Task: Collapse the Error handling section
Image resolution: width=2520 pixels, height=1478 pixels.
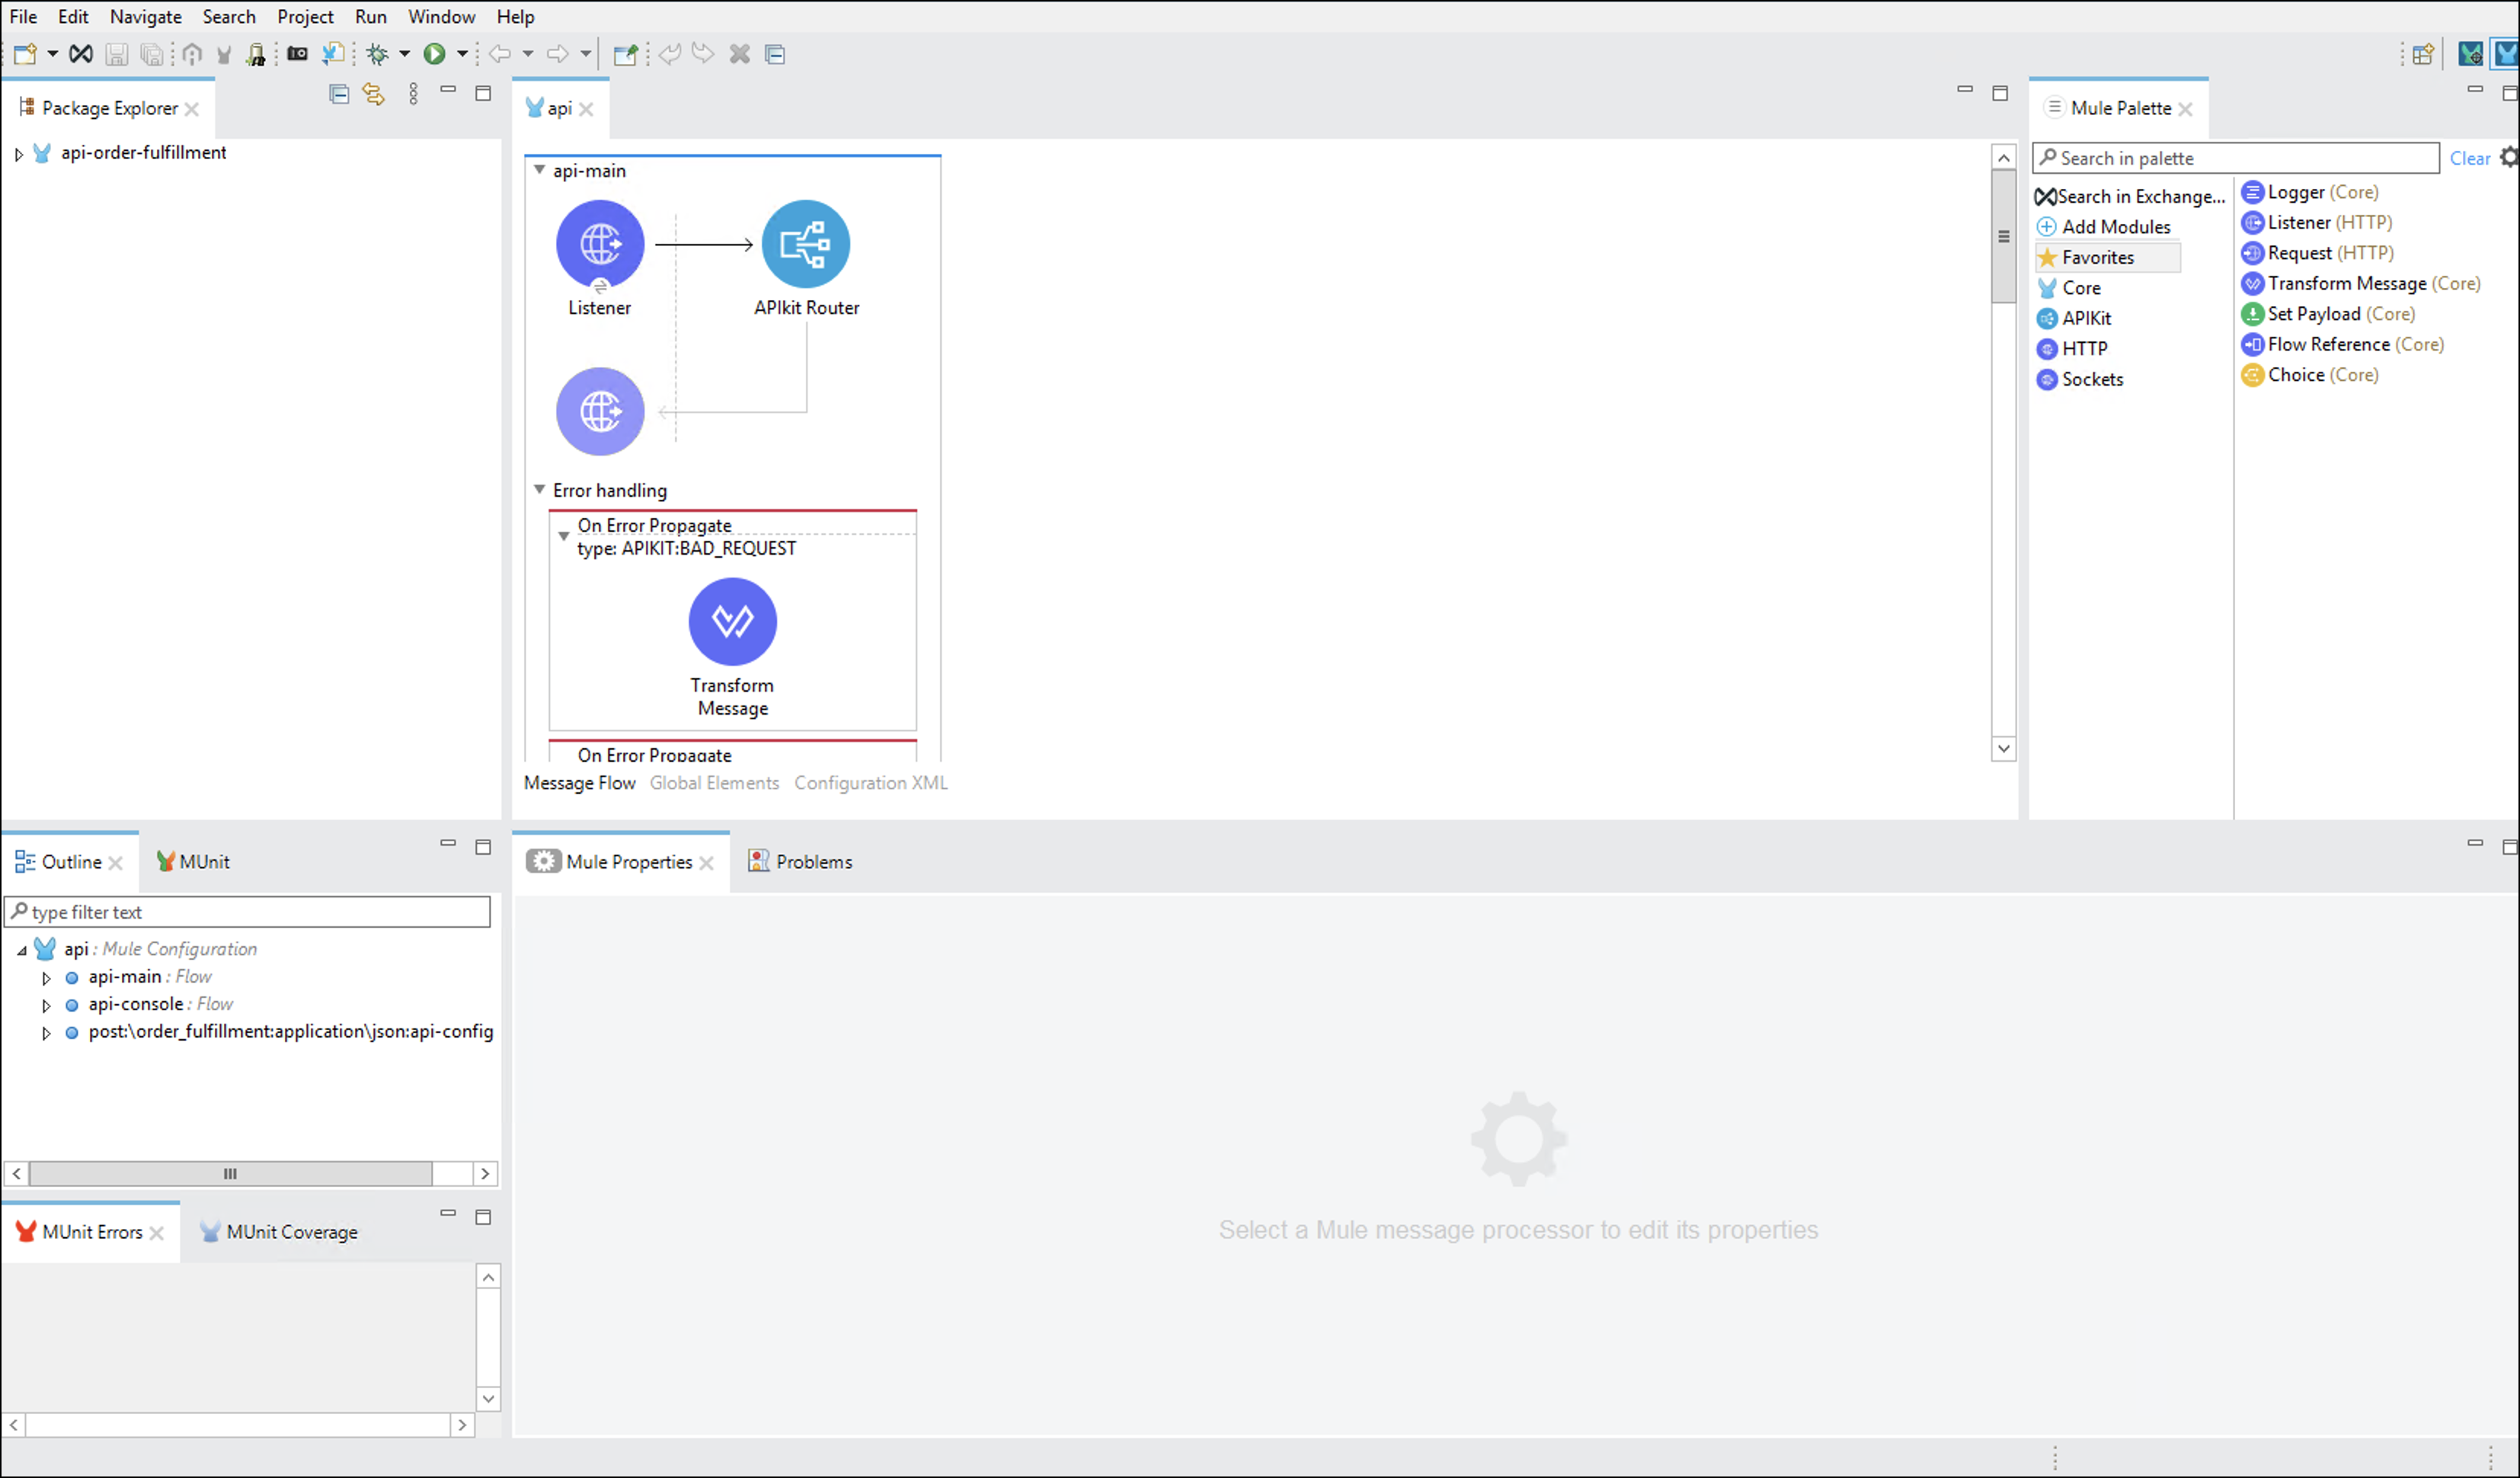Action: [x=539, y=489]
